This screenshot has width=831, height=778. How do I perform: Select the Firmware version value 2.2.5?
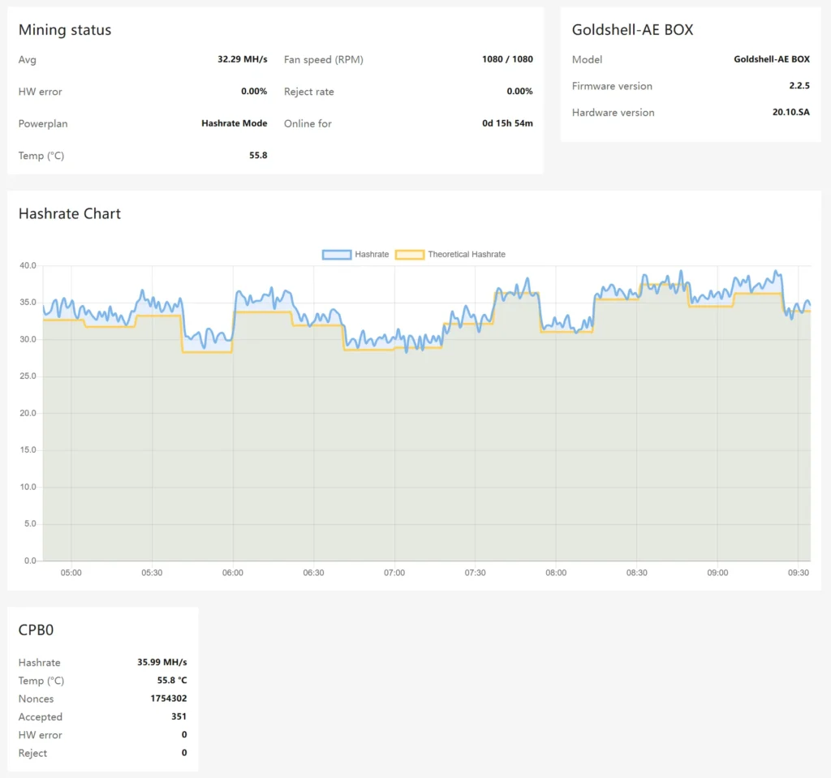point(799,86)
